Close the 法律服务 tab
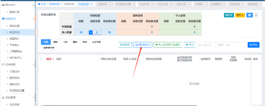265x106 pixels. 224,4
